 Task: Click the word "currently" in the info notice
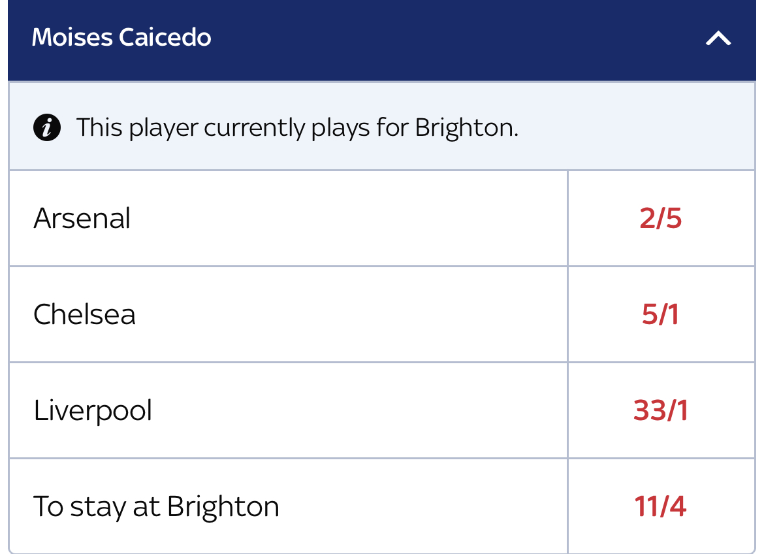coord(254,128)
